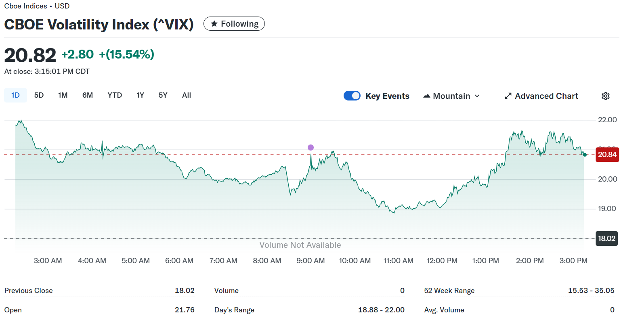Click the Day's Range value 18.88 - 22.00
621x316 pixels.
click(381, 310)
